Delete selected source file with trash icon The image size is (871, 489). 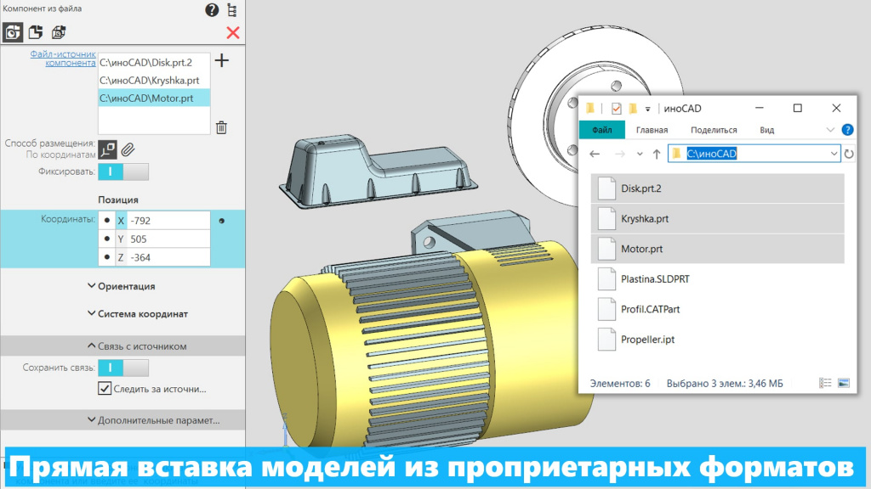(x=221, y=127)
